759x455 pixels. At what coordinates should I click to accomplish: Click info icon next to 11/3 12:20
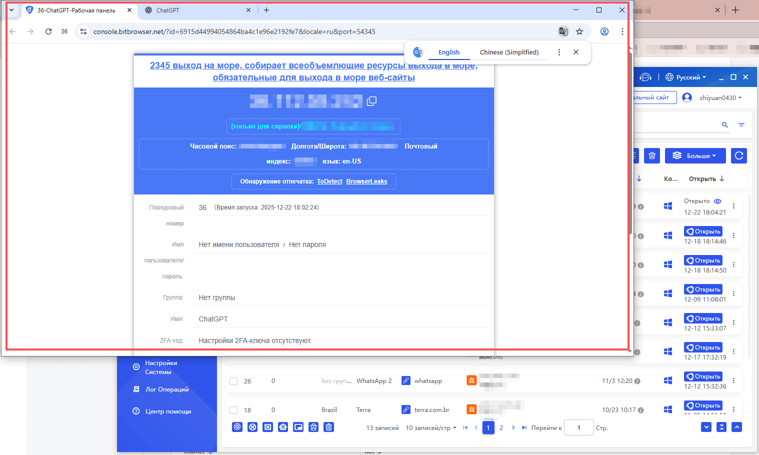click(637, 381)
